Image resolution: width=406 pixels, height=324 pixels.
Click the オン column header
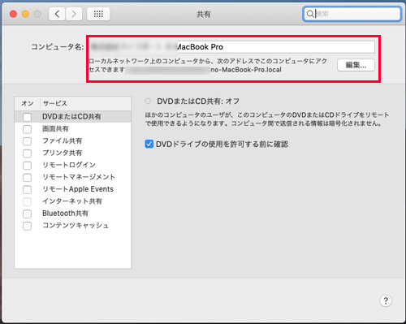point(28,103)
